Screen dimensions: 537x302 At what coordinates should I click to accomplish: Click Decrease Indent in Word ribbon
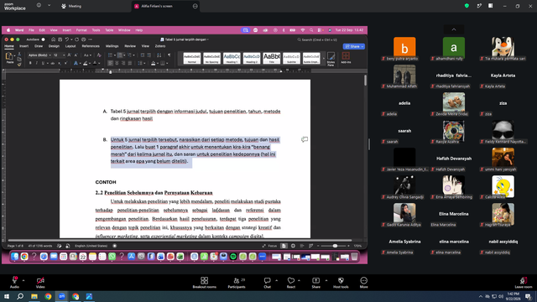(143, 55)
